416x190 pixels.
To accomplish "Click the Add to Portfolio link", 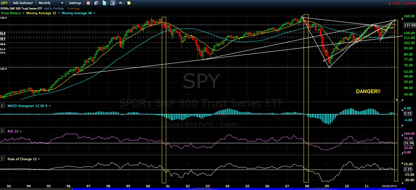I will coord(54,8).
